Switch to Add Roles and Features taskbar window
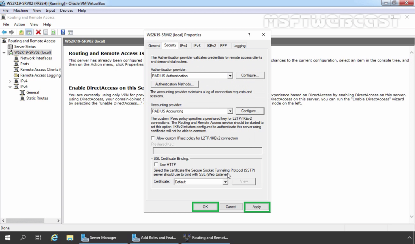415x244 pixels. [x=155, y=238]
